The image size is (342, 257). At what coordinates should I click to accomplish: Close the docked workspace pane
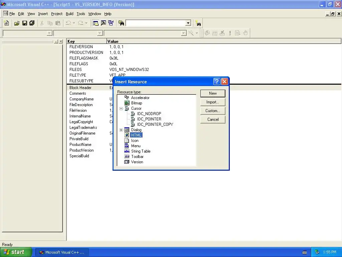coord(61,41)
